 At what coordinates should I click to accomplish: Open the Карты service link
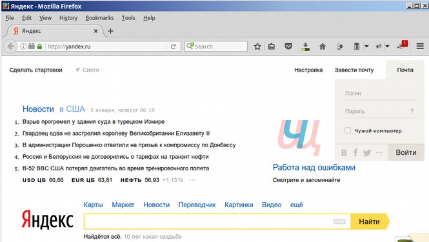[94, 205]
